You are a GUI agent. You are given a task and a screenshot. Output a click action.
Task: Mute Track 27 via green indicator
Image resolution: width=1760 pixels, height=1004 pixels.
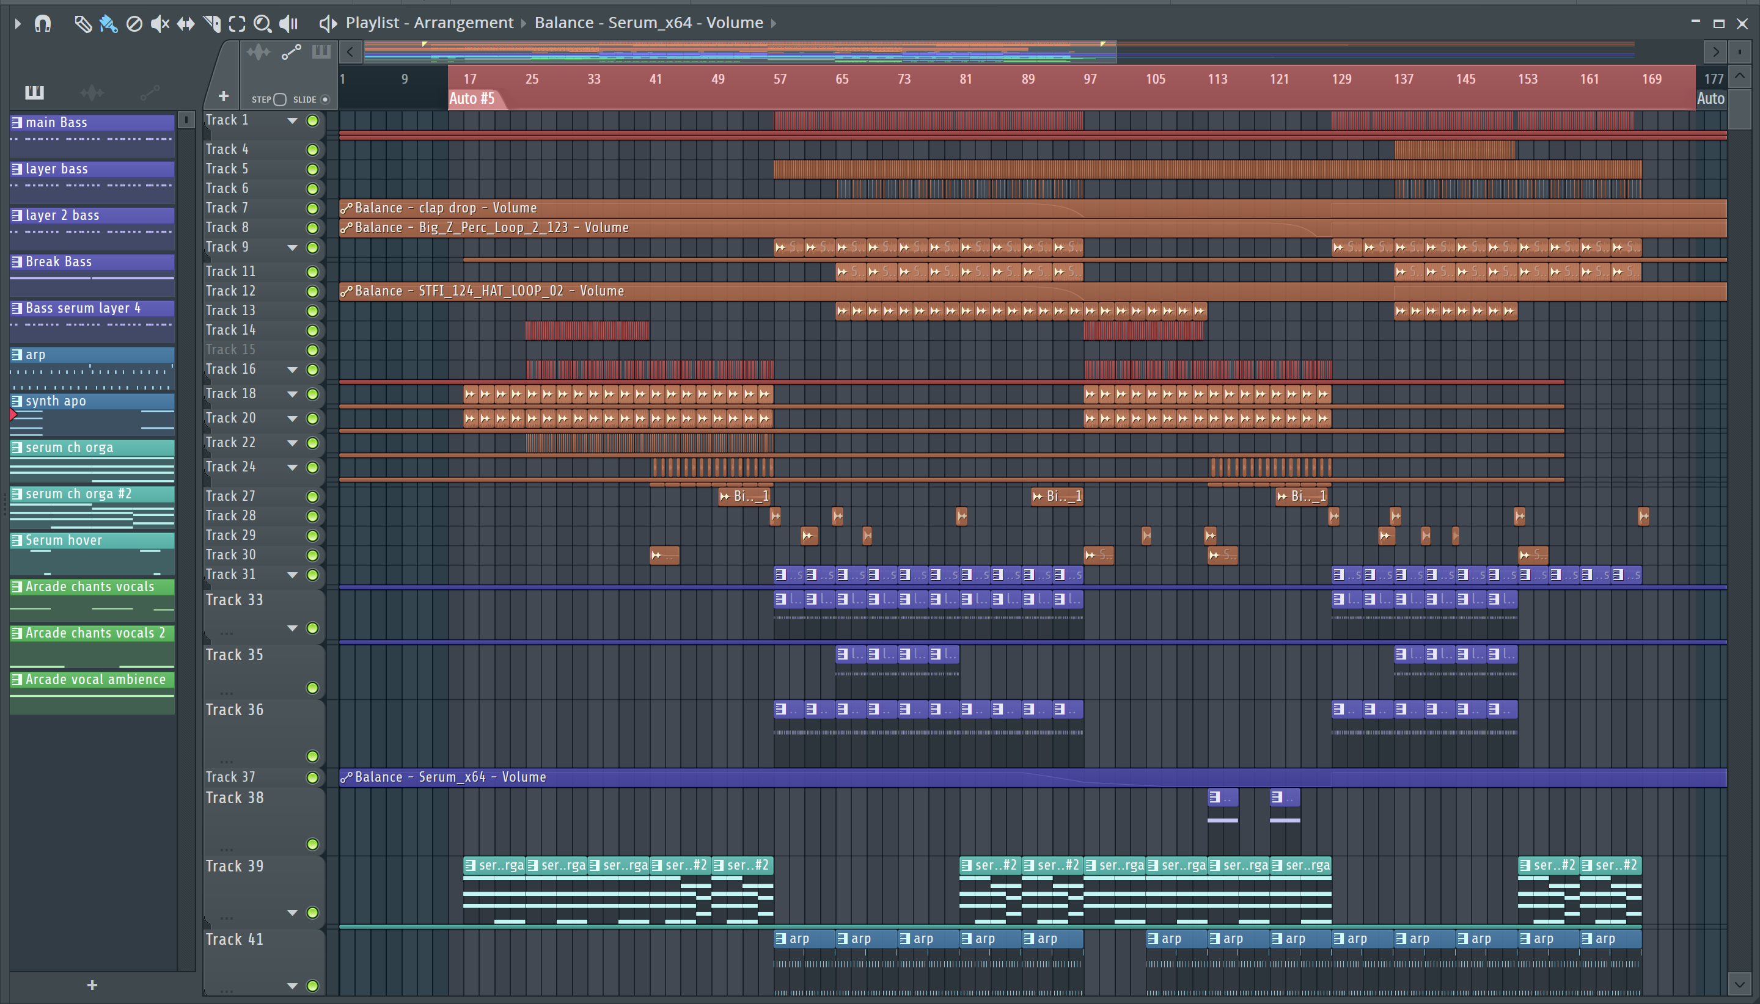[x=312, y=497]
